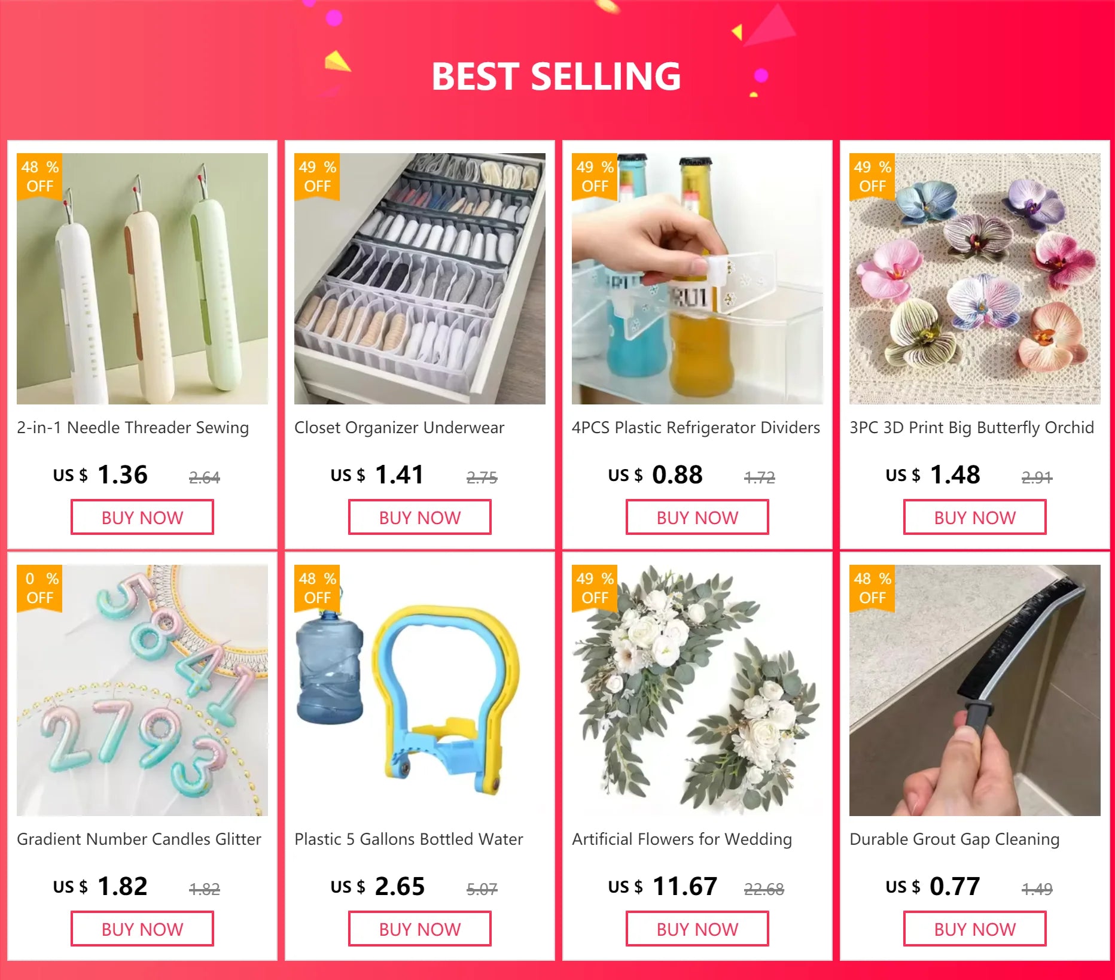Image resolution: width=1115 pixels, height=980 pixels.
Task: Open the Closet Organizer Underwear product photo
Action: [420, 279]
